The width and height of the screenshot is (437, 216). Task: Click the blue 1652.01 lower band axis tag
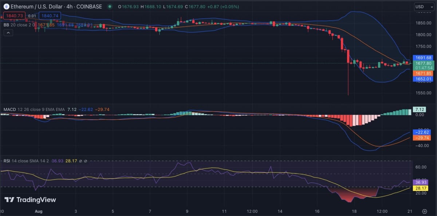click(x=423, y=79)
